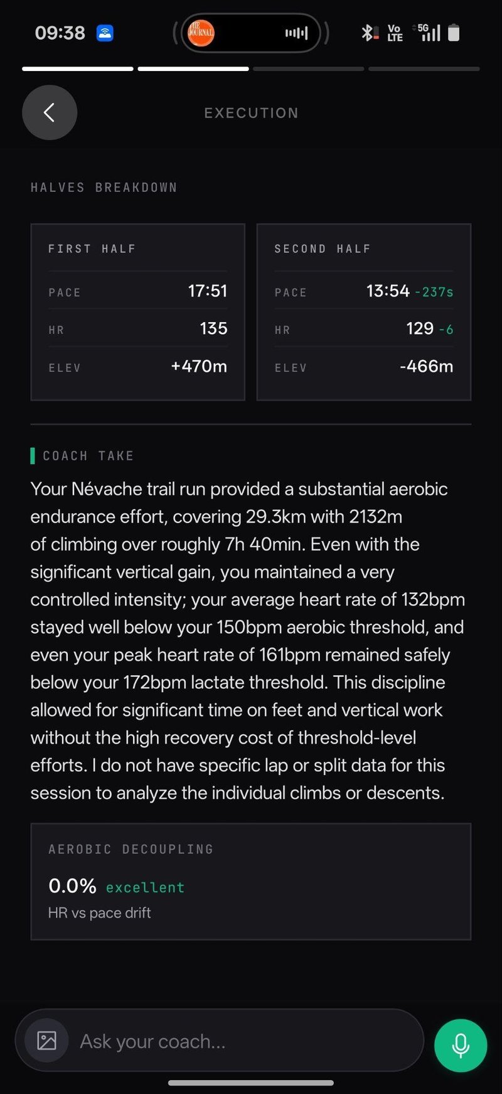Screen dimensions: 502x1094
Task: Tap the battery indicator icon
Action: 454,33
